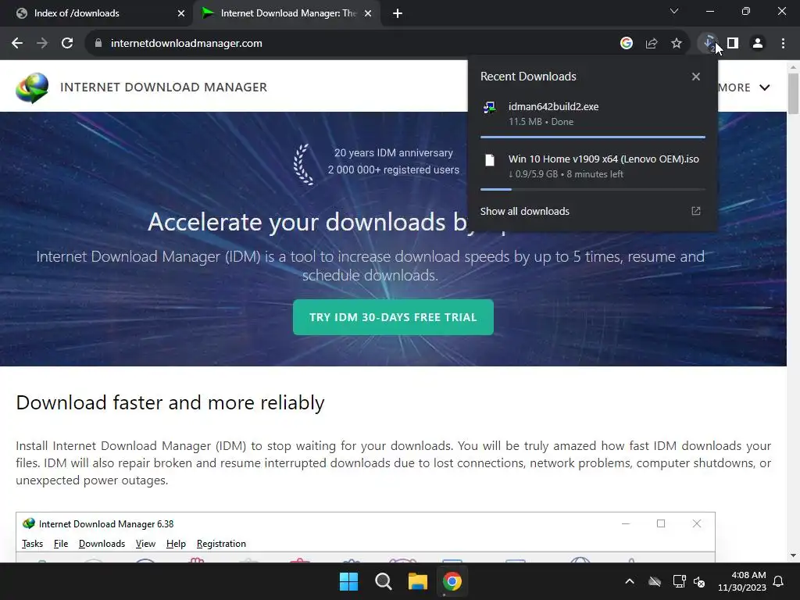
Task: Click the forward navigation arrow
Action: pyautogui.click(x=42, y=44)
